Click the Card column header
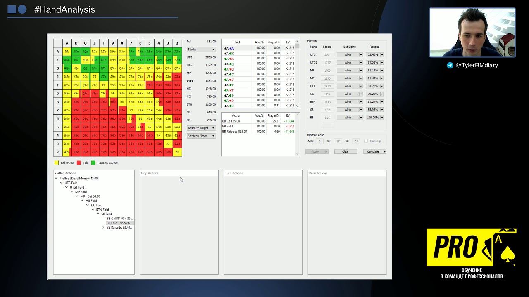The width and height of the screenshot is (529, 297). tap(236, 42)
